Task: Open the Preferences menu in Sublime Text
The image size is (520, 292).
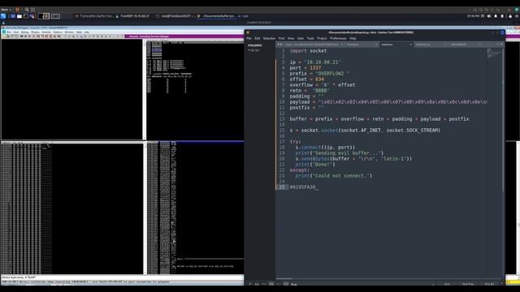Action: [338, 38]
